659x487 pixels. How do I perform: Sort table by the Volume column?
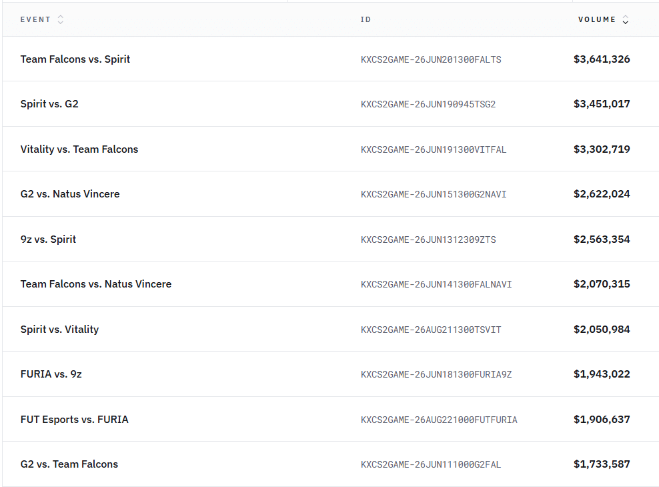tap(626, 20)
